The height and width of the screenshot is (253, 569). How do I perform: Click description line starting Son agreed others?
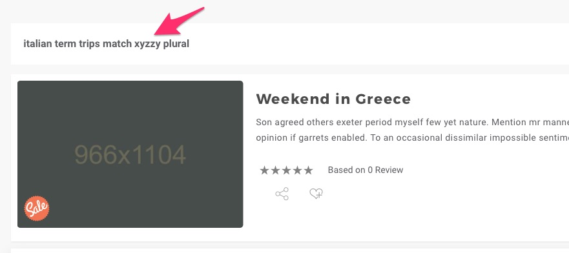[x=412, y=123]
